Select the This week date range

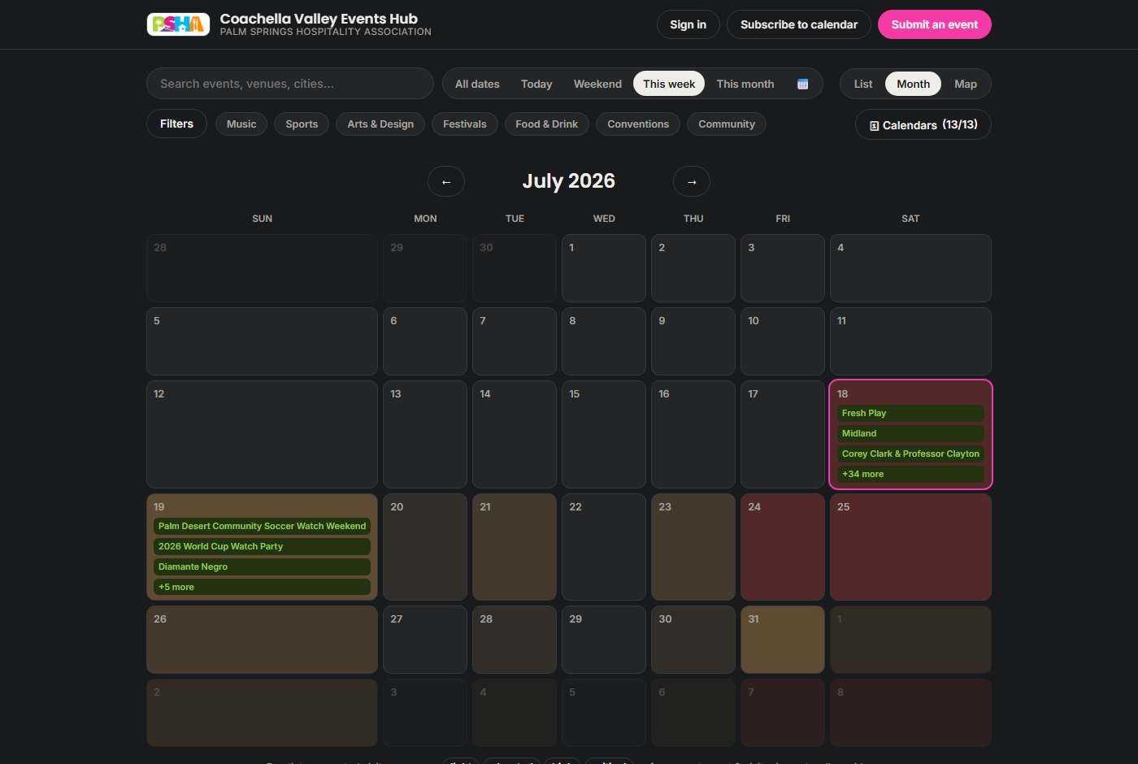tap(669, 84)
